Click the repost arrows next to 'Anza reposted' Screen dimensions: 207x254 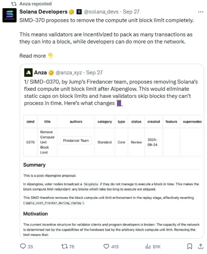14,4
